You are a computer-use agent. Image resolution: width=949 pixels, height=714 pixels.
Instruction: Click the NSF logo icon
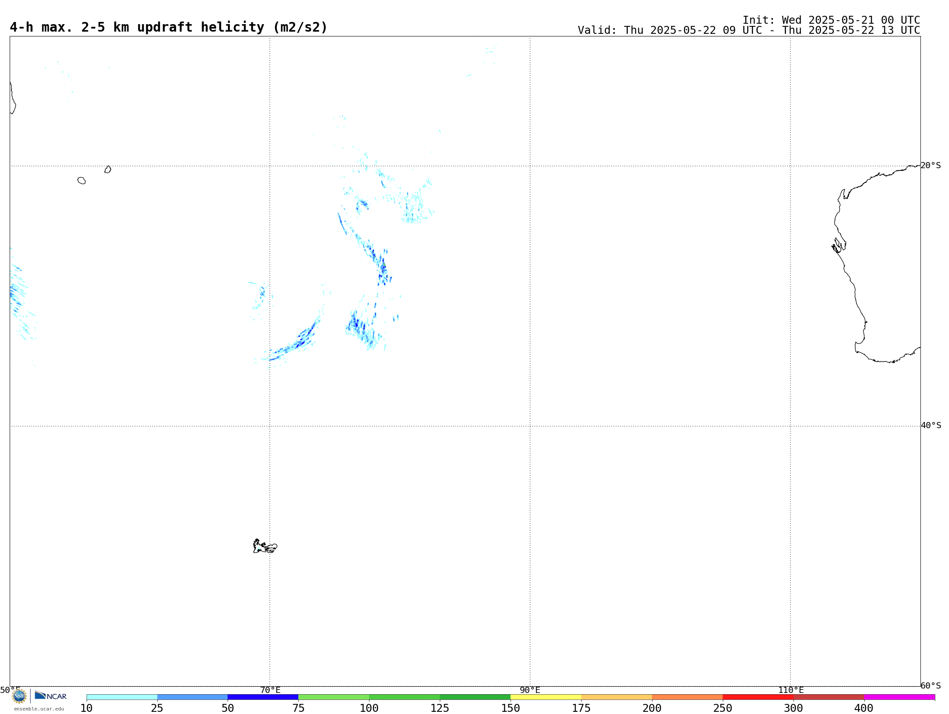19,696
